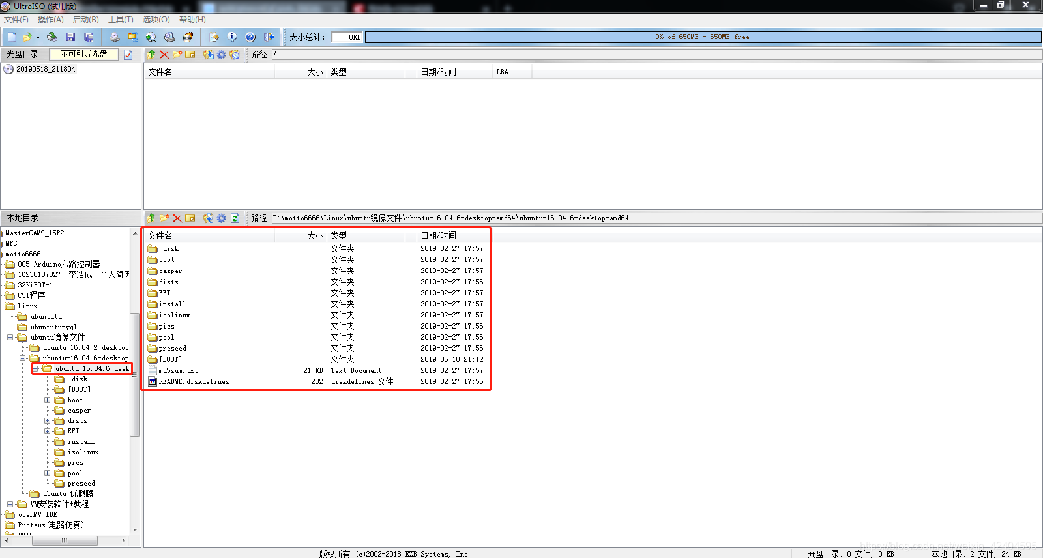Click the local pane Up folder icon
The height and width of the screenshot is (558, 1043).
(151, 218)
